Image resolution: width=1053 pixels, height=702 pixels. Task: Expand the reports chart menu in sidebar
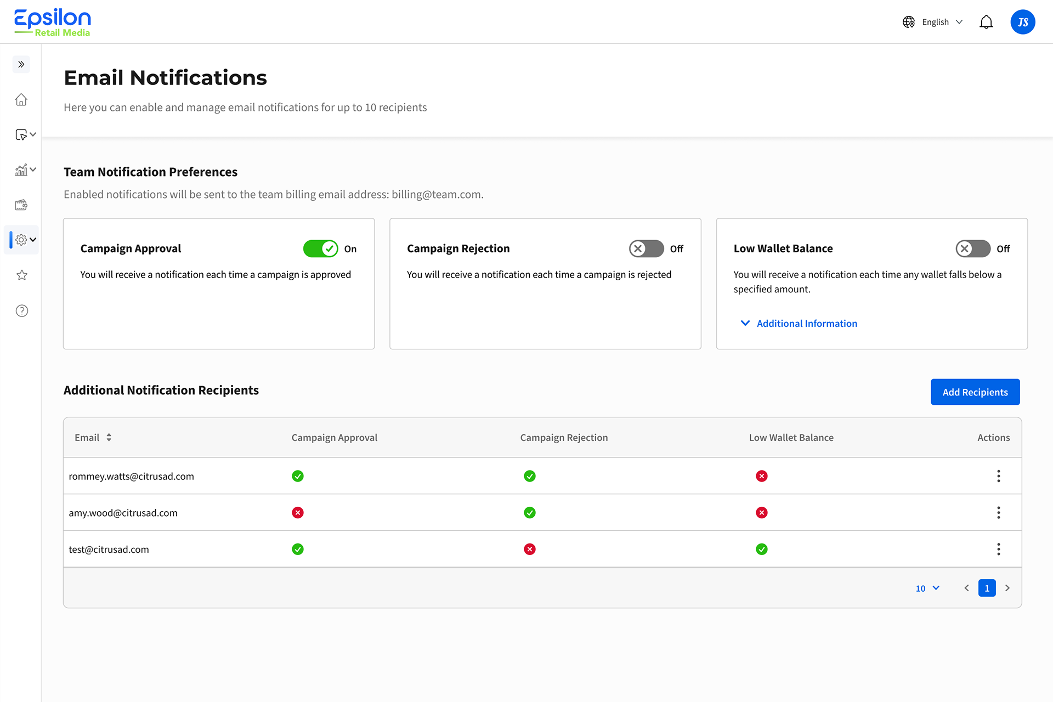25,170
